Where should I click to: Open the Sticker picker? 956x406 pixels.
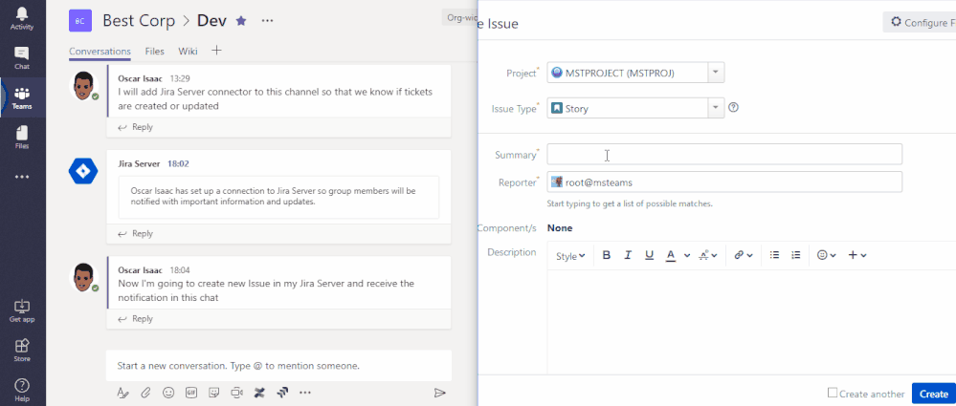pos(214,393)
